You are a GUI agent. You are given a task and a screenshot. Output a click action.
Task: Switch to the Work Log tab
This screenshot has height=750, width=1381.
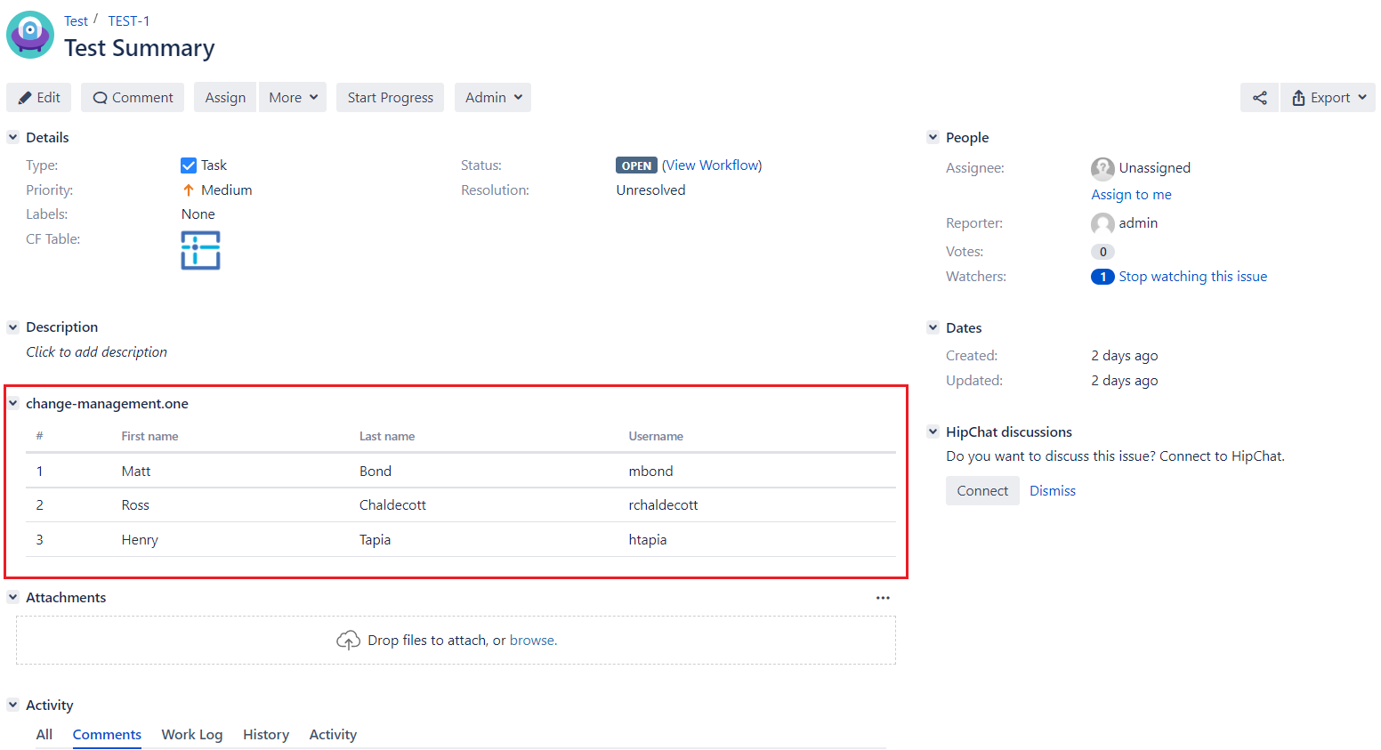191,734
